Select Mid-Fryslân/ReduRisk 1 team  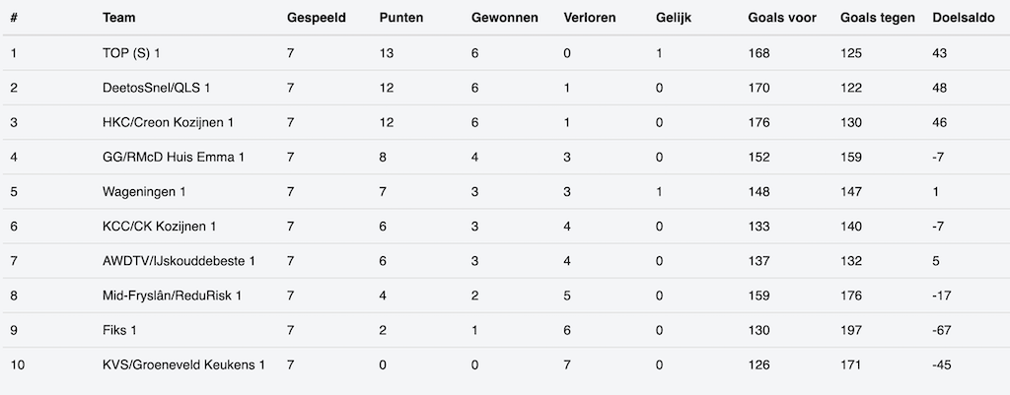[x=172, y=295]
